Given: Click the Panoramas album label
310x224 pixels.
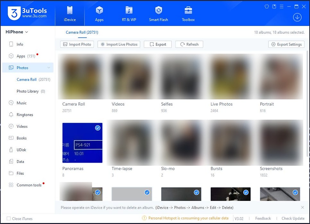Looking at the screenshot, I should (x=73, y=169).
